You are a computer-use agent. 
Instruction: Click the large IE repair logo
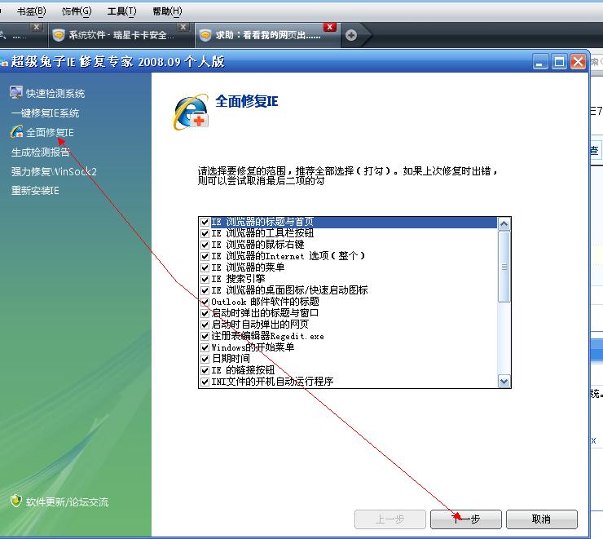click(191, 112)
